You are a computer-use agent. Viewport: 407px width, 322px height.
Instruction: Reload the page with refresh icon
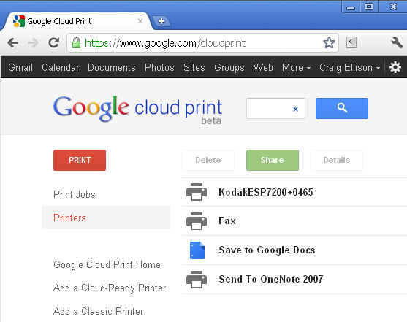pyautogui.click(x=54, y=42)
